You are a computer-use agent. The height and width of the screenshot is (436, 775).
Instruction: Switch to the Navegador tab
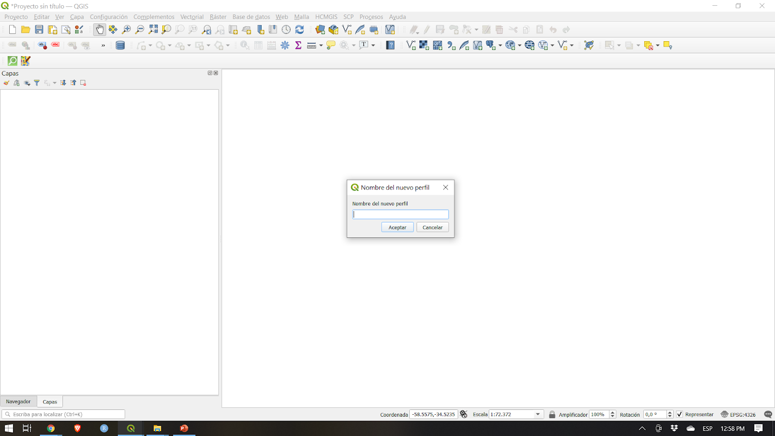click(18, 402)
